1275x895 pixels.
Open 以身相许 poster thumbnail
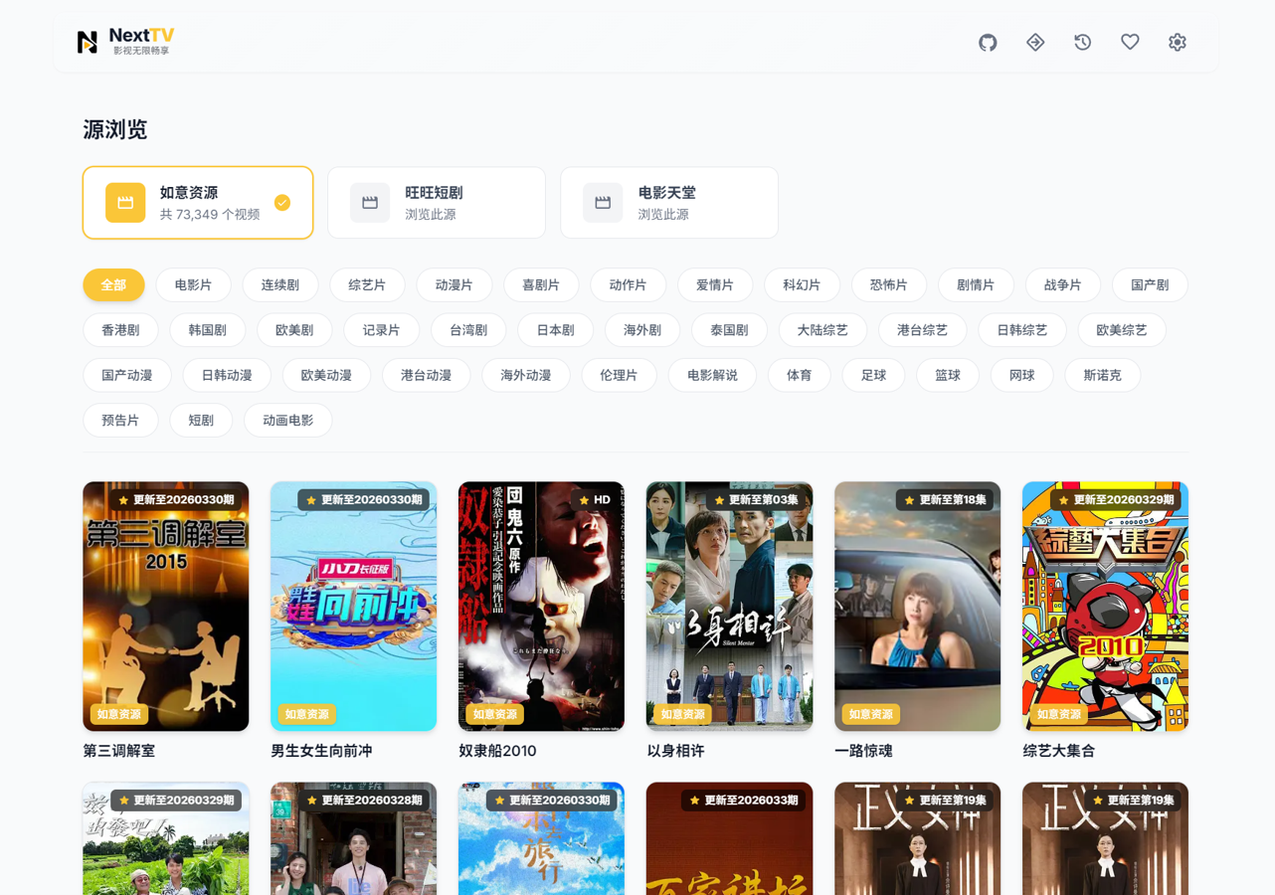pos(729,607)
